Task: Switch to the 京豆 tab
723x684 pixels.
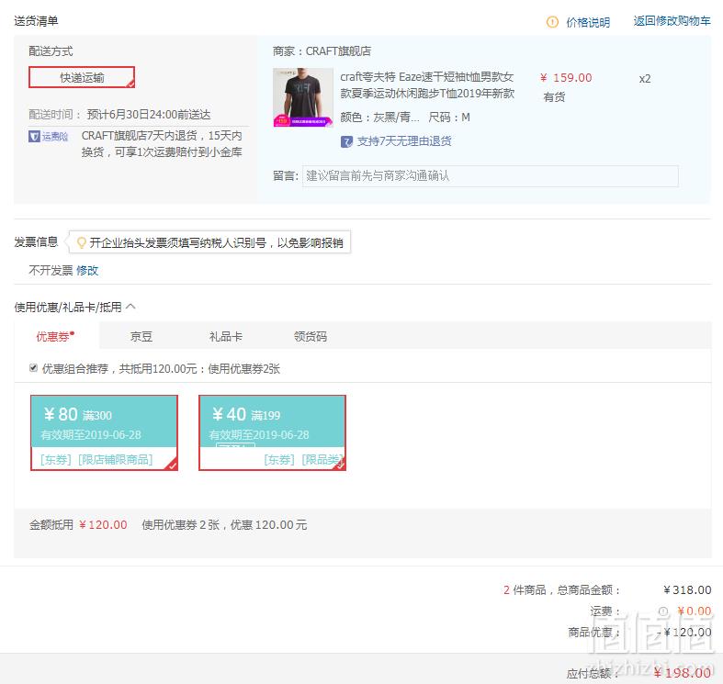Action: (x=141, y=336)
